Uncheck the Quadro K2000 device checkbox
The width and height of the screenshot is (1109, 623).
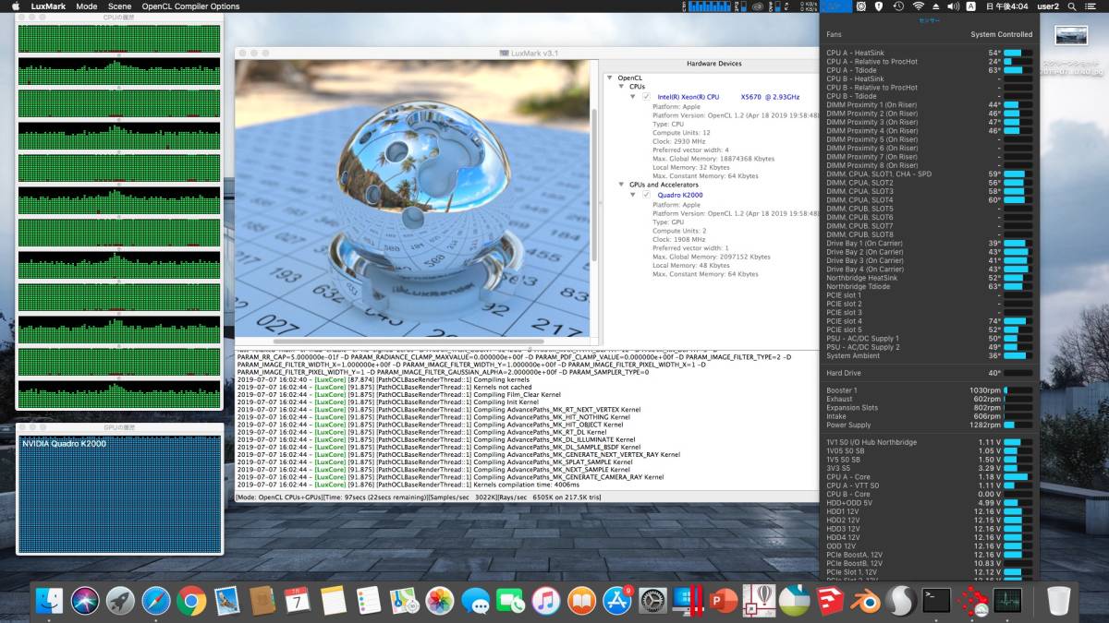pos(646,195)
